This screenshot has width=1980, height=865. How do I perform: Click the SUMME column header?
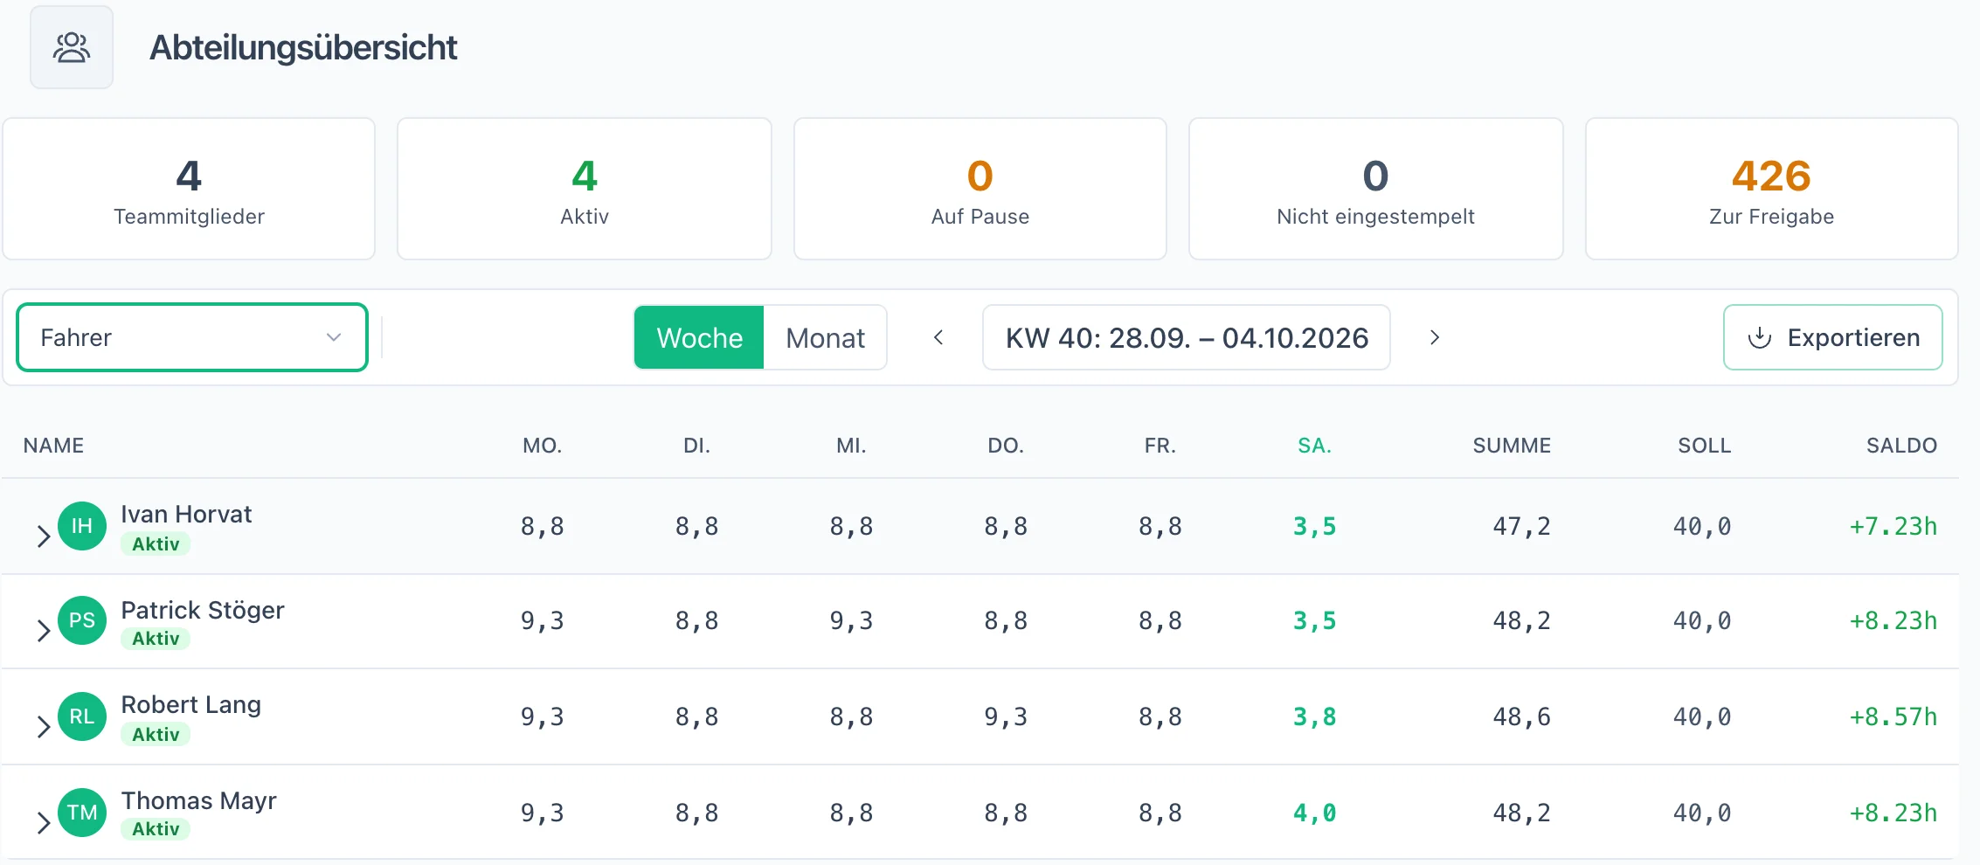coord(1512,446)
